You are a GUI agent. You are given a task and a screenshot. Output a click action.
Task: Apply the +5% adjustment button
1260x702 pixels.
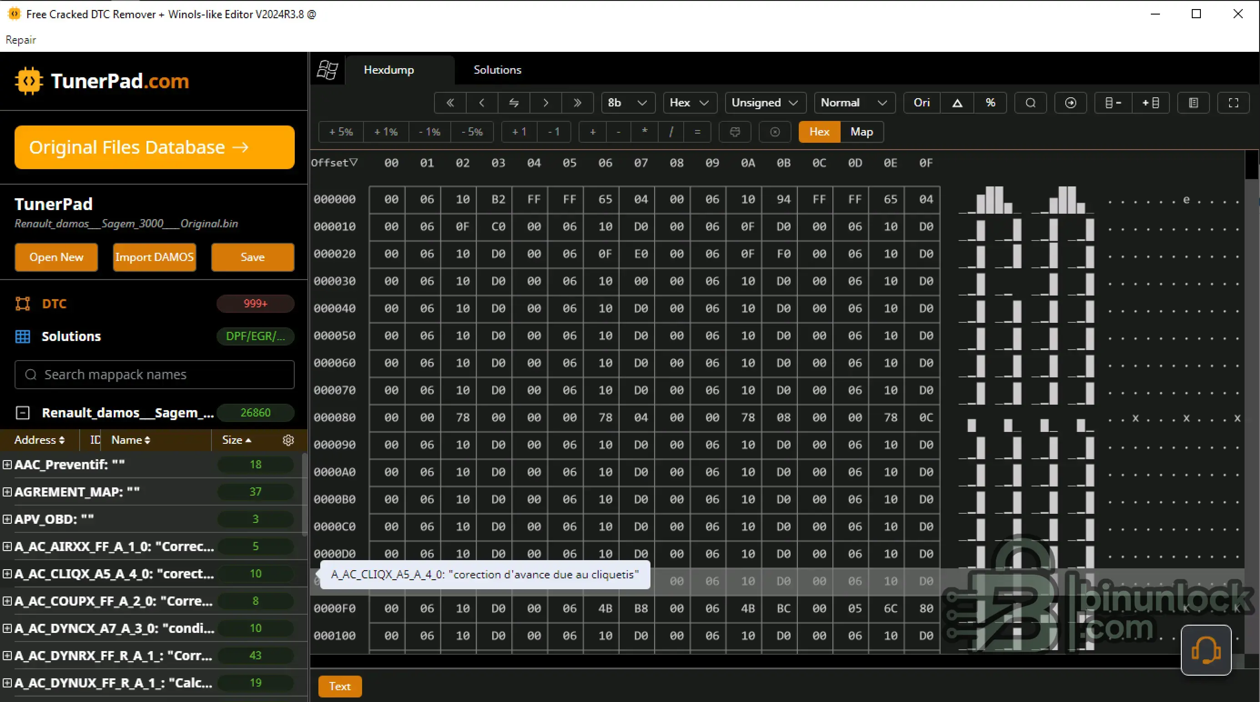[341, 132]
